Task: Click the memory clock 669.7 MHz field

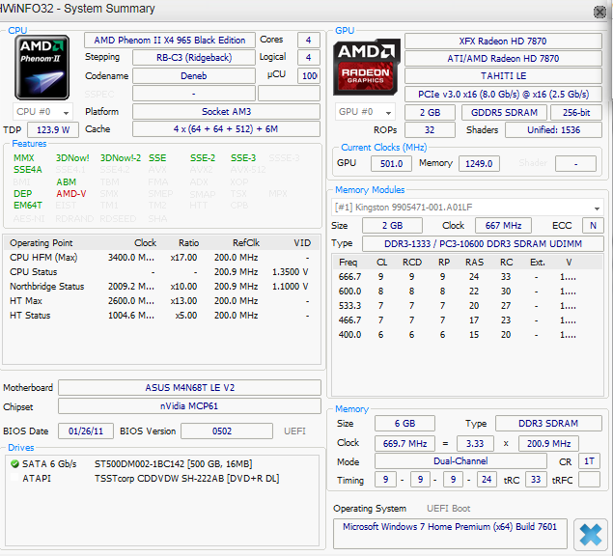Action: click(404, 444)
